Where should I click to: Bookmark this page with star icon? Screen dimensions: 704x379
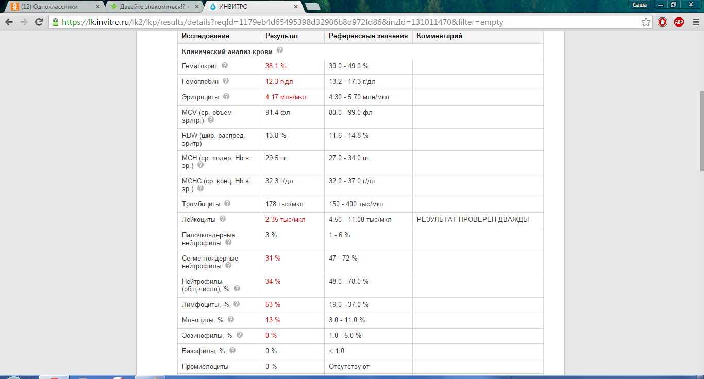[646, 22]
